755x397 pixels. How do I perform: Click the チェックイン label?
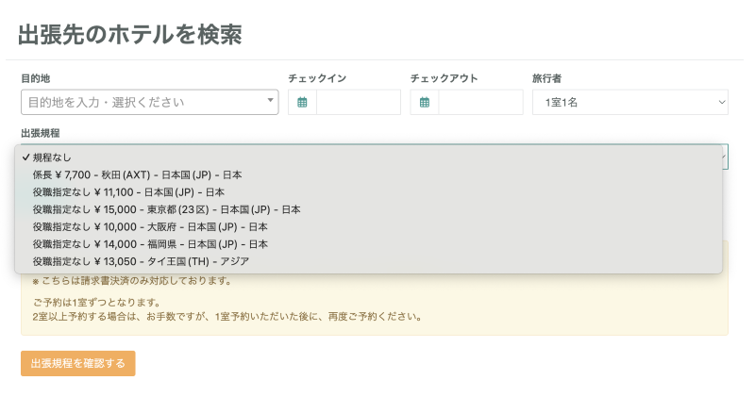coord(317,78)
